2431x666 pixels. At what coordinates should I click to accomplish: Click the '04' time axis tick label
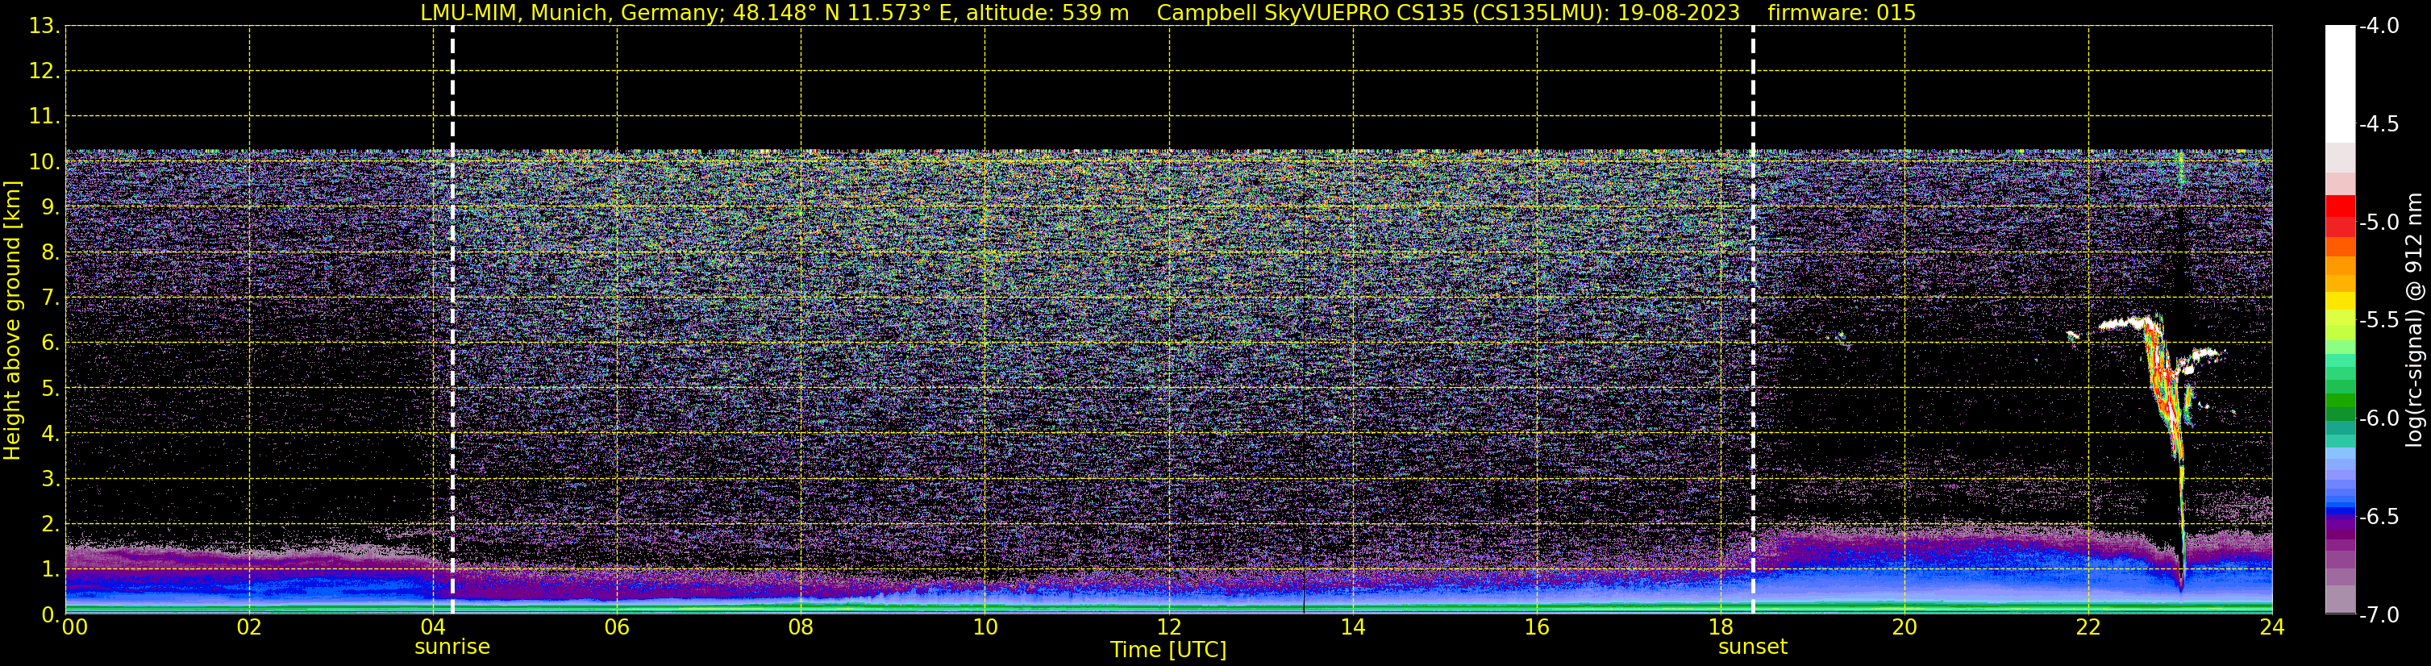click(433, 627)
